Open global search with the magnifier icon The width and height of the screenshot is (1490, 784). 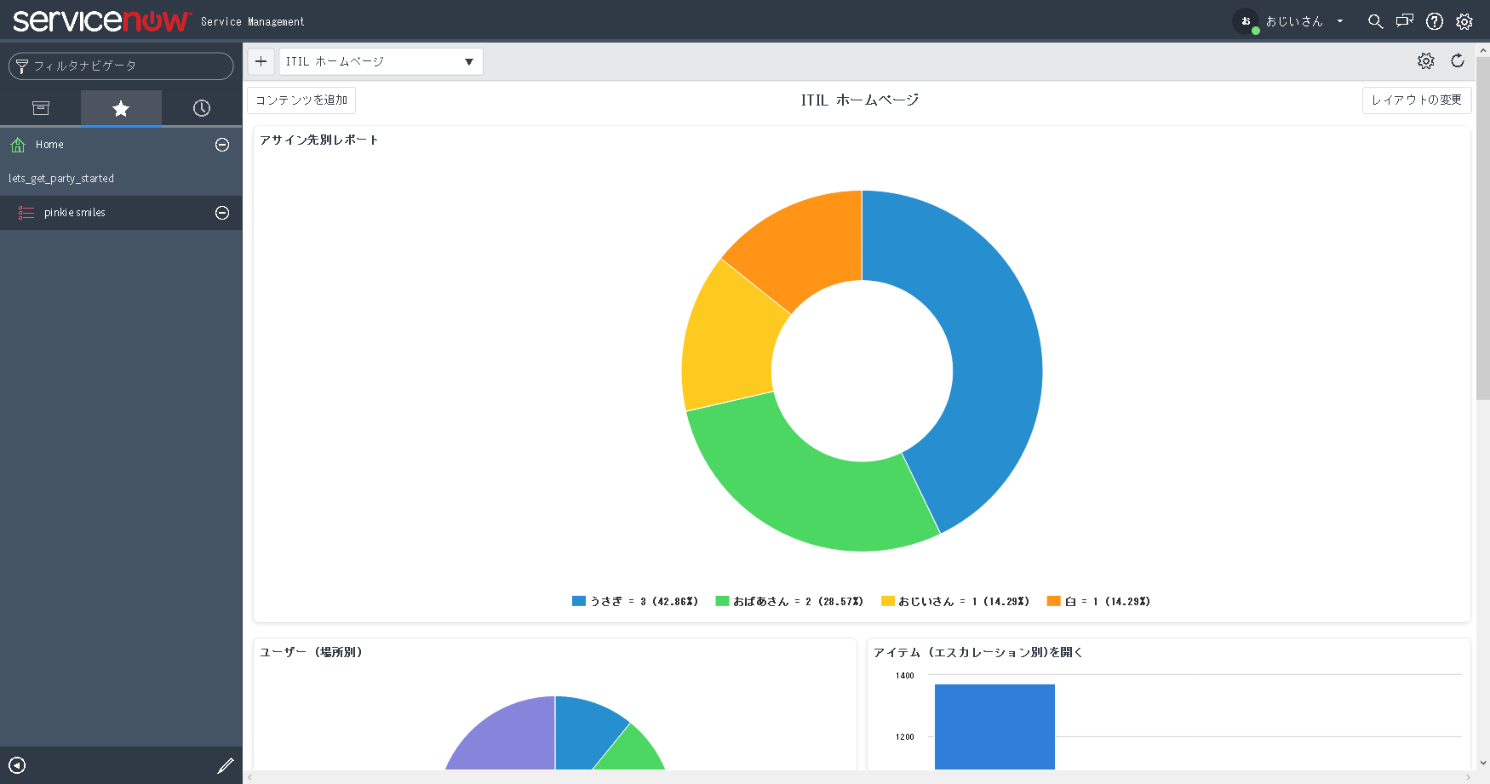coord(1376,21)
